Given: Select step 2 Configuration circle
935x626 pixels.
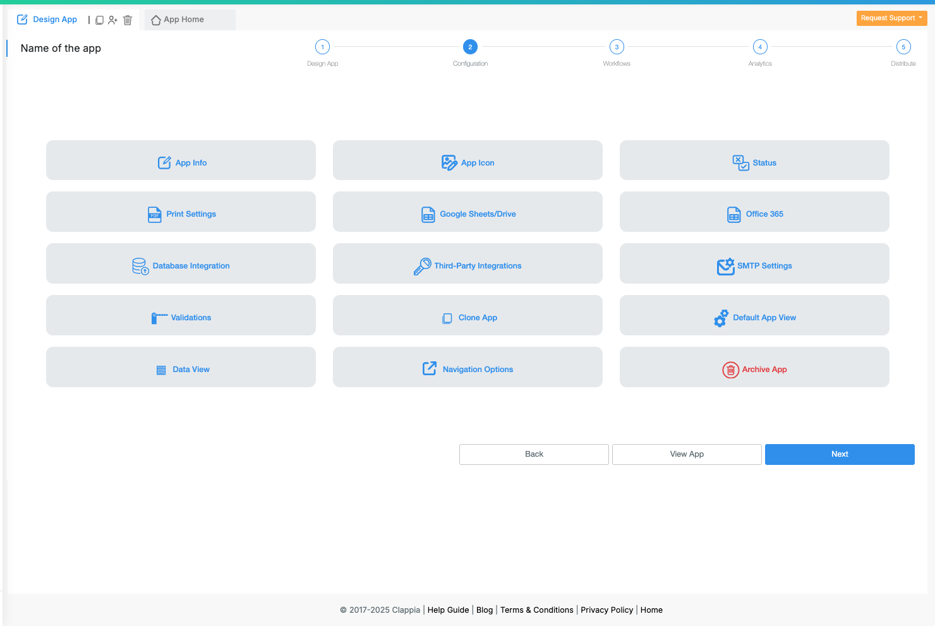Looking at the screenshot, I should (x=470, y=47).
